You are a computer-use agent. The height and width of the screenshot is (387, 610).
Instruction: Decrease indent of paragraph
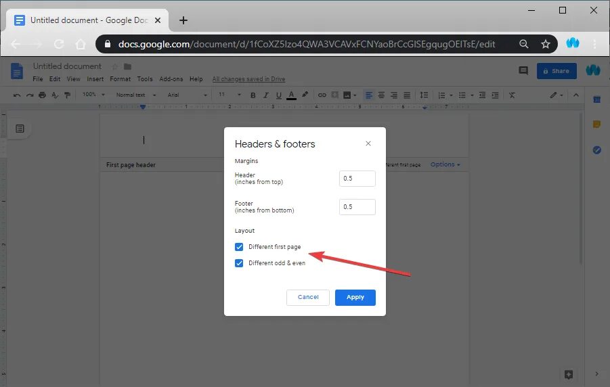[483, 95]
